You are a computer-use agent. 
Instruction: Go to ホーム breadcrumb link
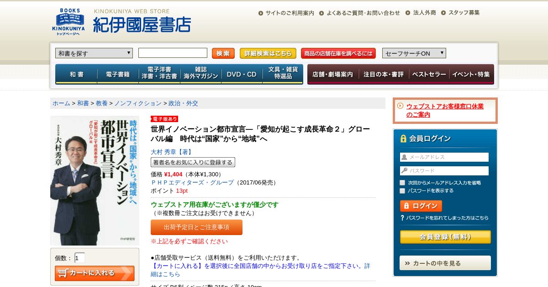pyautogui.click(x=61, y=103)
